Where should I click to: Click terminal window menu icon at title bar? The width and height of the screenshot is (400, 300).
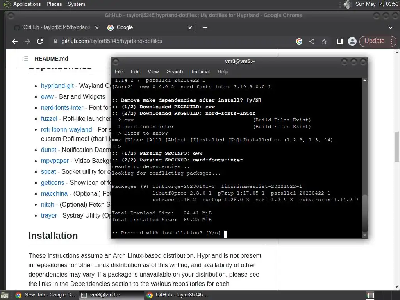116,61
